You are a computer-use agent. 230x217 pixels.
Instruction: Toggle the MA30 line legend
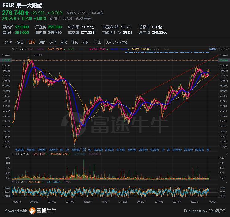tap(71, 49)
